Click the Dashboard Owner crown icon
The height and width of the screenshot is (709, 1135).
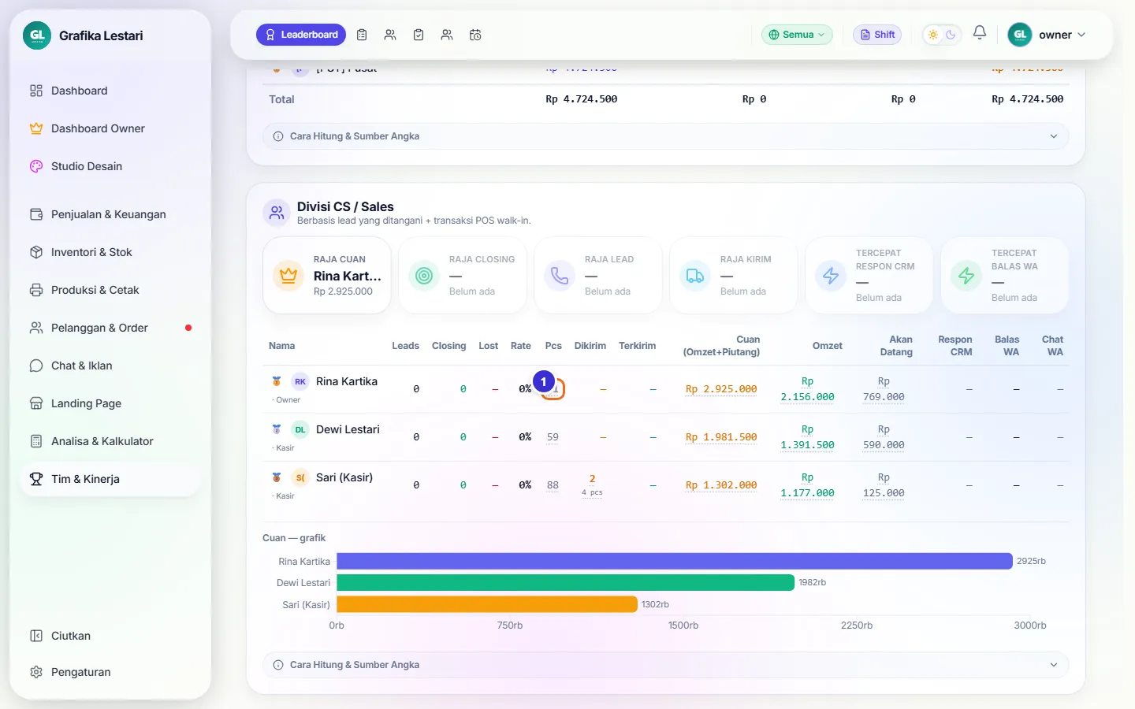[36, 128]
